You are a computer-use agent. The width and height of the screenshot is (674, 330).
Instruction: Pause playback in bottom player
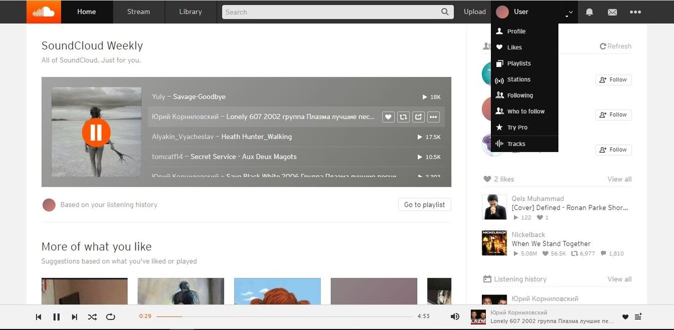pos(56,317)
